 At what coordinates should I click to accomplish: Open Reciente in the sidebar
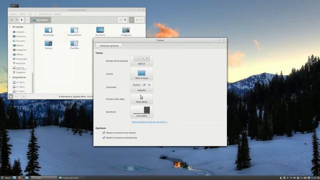tap(19, 63)
